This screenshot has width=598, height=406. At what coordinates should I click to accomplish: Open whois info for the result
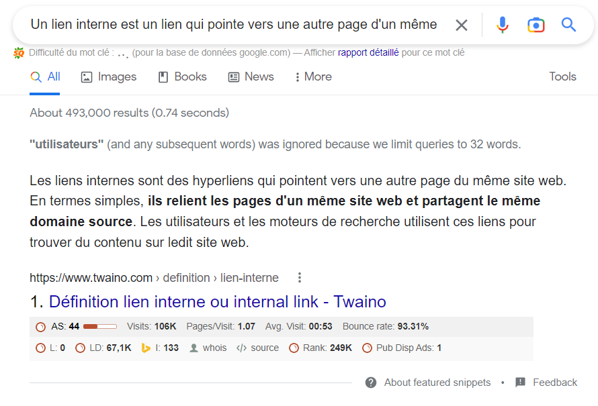pyautogui.click(x=208, y=348)
